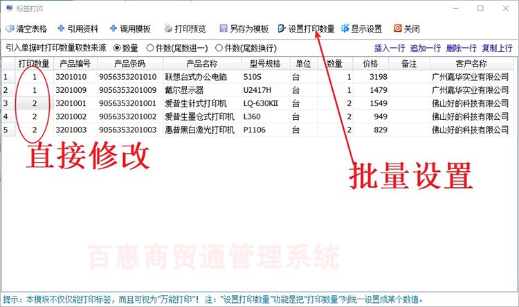
Task: Click the app icon in title bar
Action: point(9,8)
